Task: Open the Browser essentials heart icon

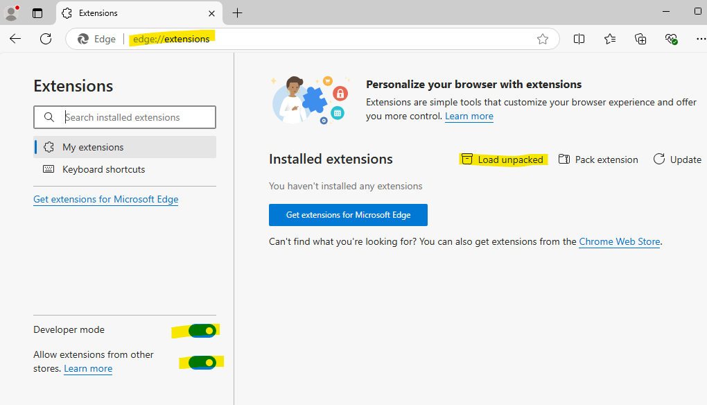Action: click(671, 40)
